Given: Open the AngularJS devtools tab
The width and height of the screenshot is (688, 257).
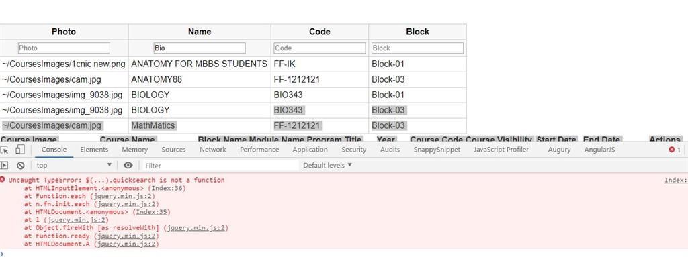Looking at the screenshot, I should click(x=599, y=150).
